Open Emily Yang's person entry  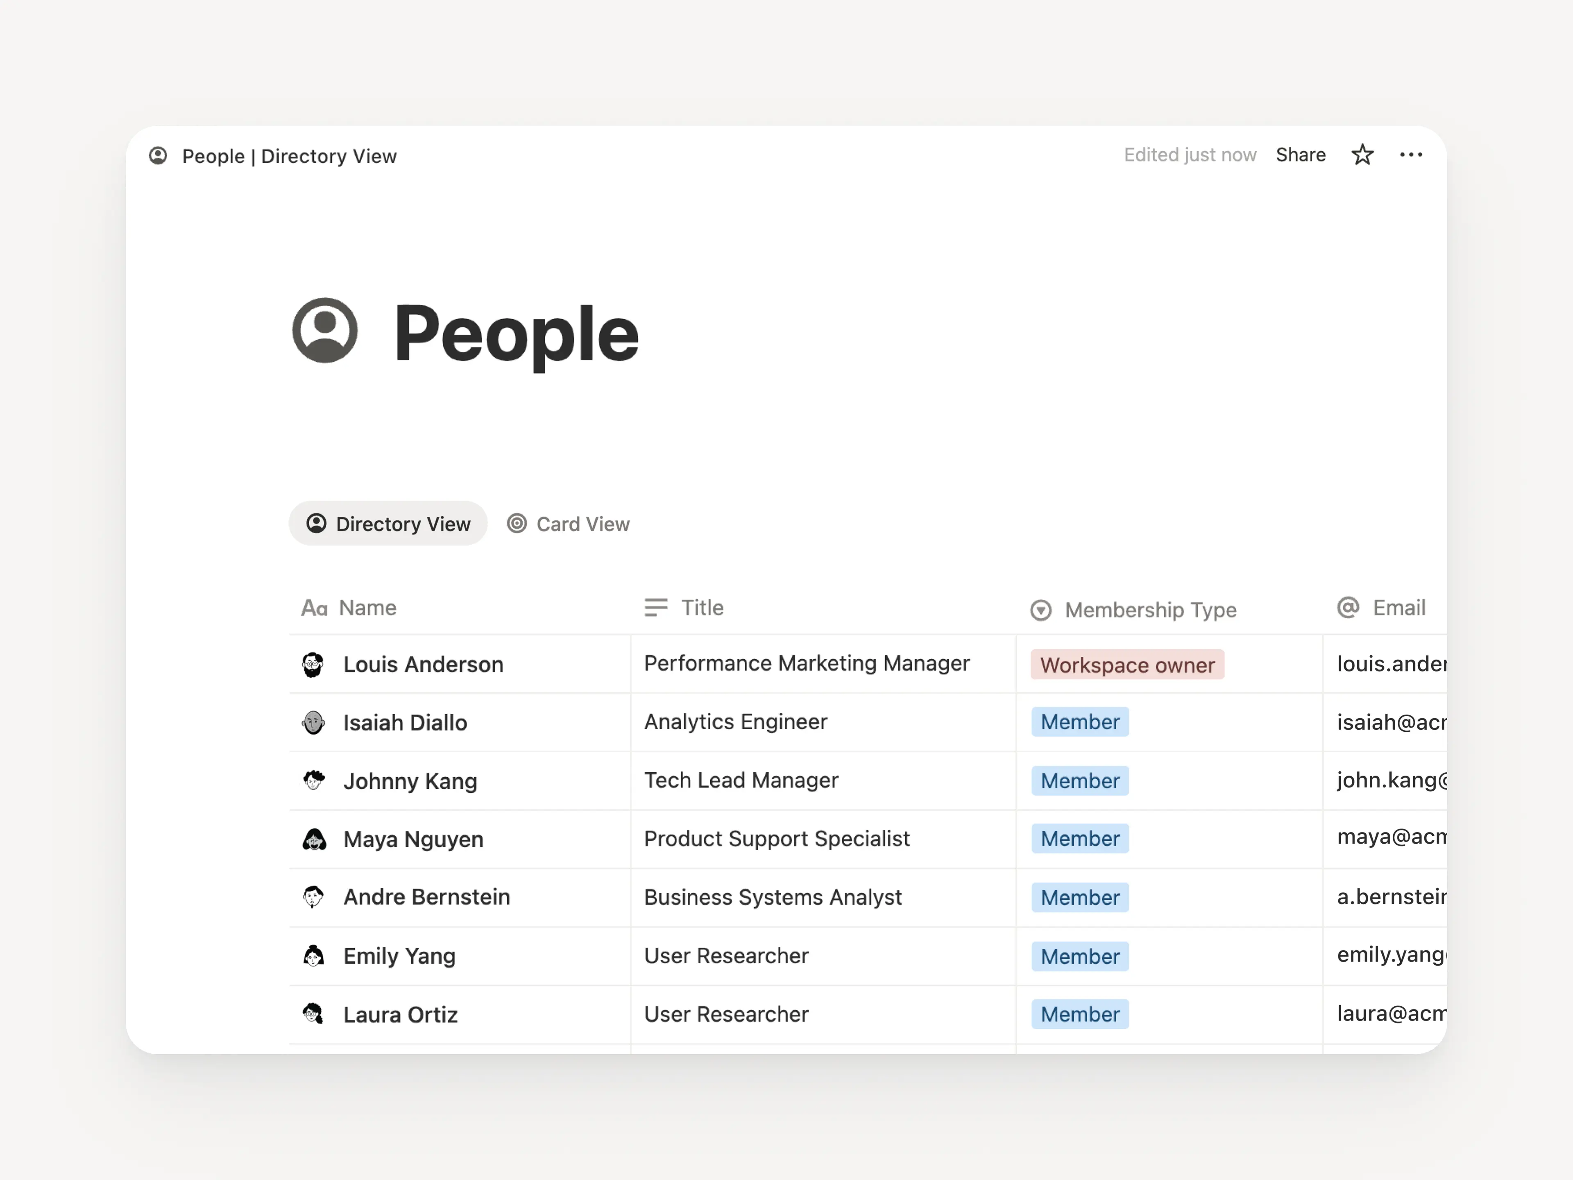click(x=400, y=956)
